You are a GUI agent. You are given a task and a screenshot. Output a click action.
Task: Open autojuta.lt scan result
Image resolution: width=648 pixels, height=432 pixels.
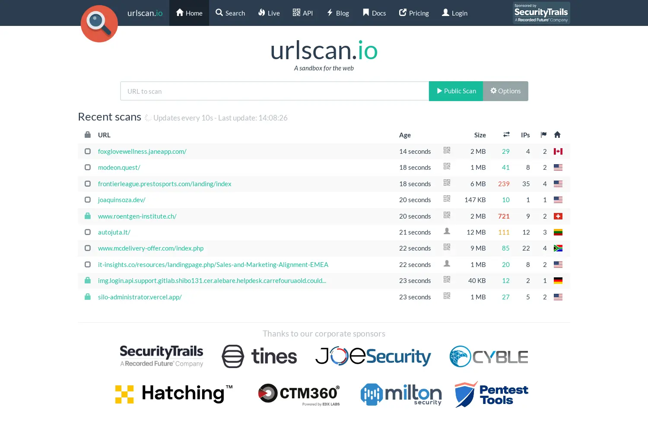click(114, 232)
